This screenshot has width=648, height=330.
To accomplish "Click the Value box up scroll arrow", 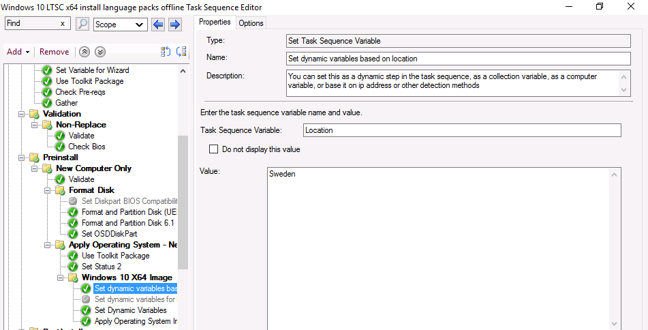I will tap(615, 175).
